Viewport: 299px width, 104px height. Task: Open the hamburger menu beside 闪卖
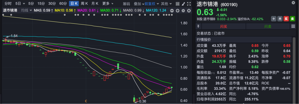click(x=293, y=26)
